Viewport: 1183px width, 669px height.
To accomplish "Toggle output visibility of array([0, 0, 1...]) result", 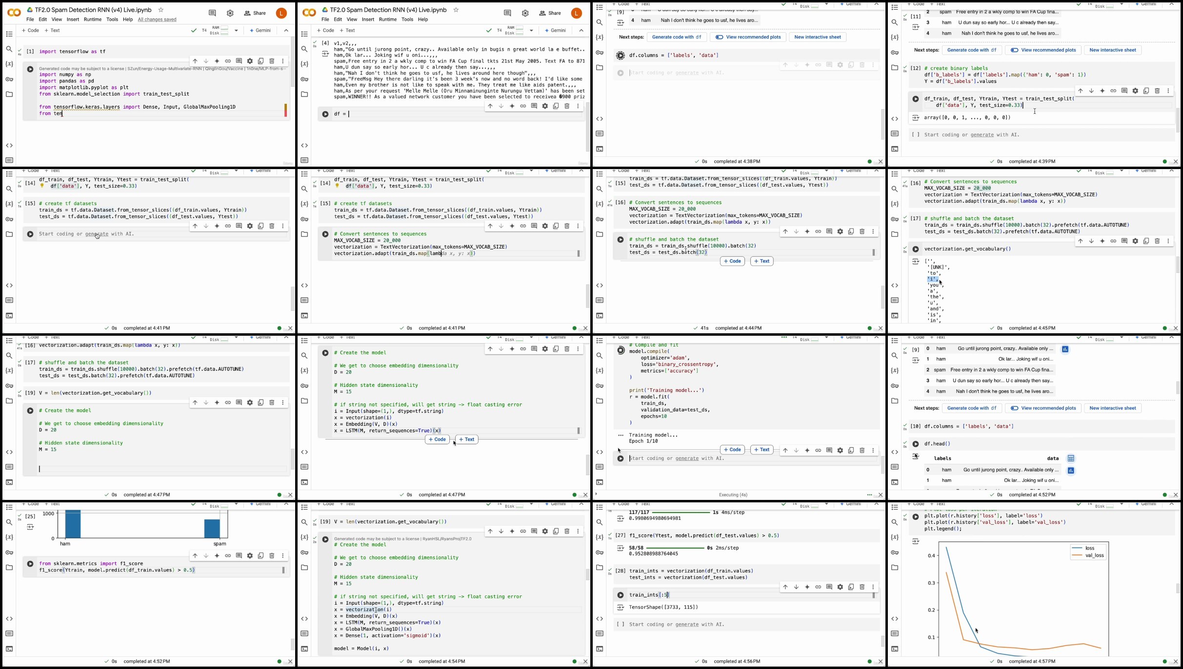I will tap(915, 118).
